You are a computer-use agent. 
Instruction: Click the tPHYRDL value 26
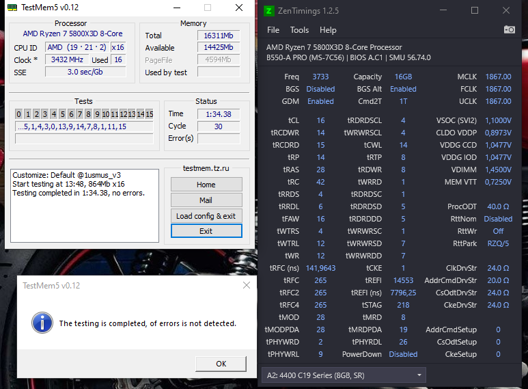point(403,342)
